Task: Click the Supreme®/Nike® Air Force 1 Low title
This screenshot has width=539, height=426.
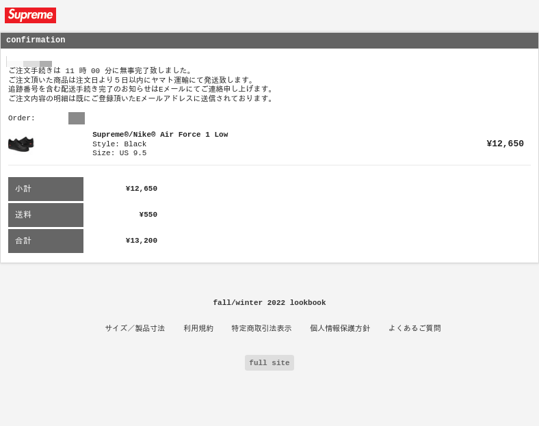Action: coord(160,134)
